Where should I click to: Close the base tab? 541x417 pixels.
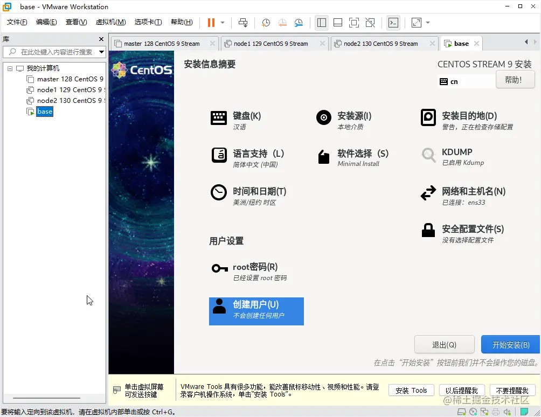(x=476, y=44)
